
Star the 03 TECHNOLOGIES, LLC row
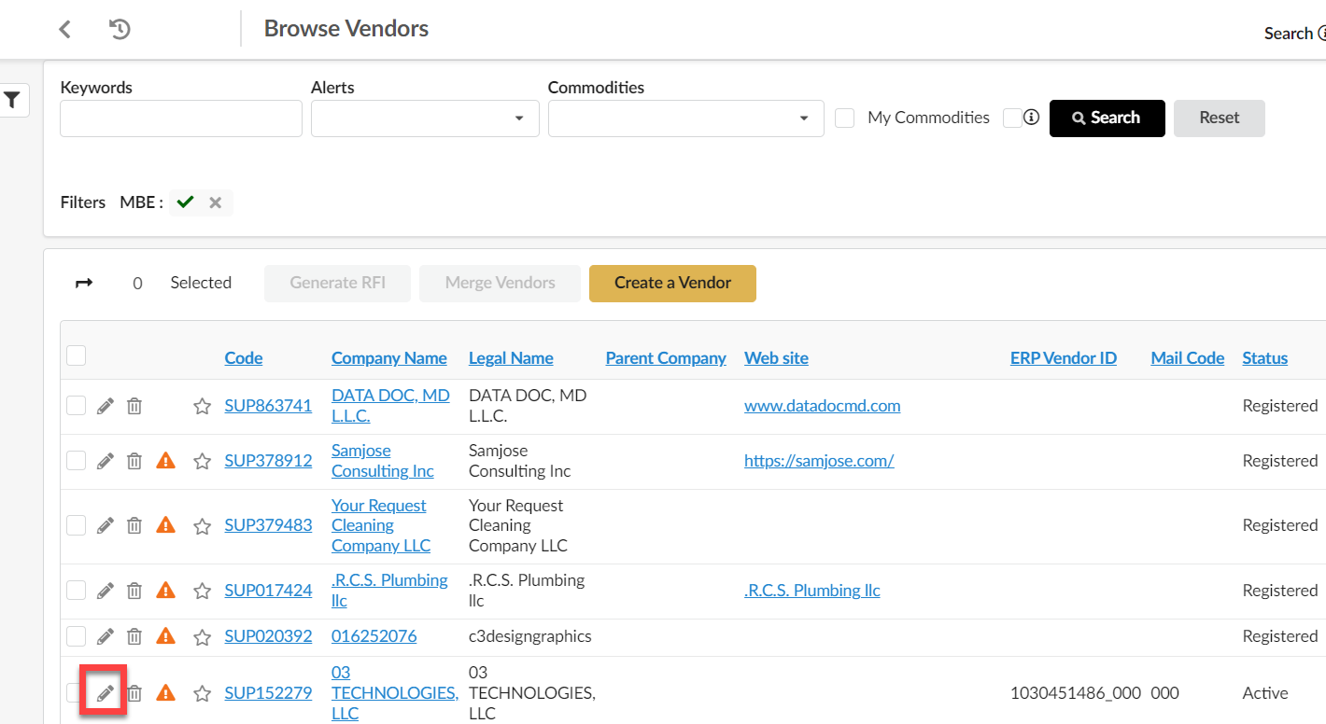(202, 694)
